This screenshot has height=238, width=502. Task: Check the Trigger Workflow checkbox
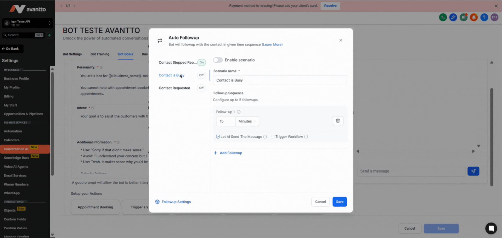[273, 137]
